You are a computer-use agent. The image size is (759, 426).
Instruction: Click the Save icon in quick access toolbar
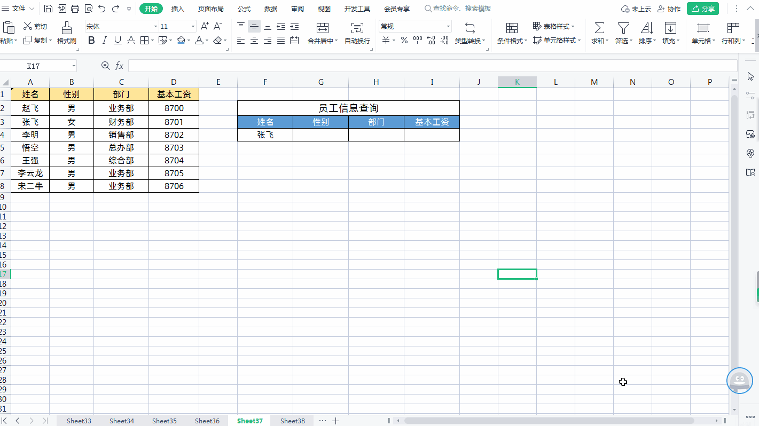tap(49, 9)
